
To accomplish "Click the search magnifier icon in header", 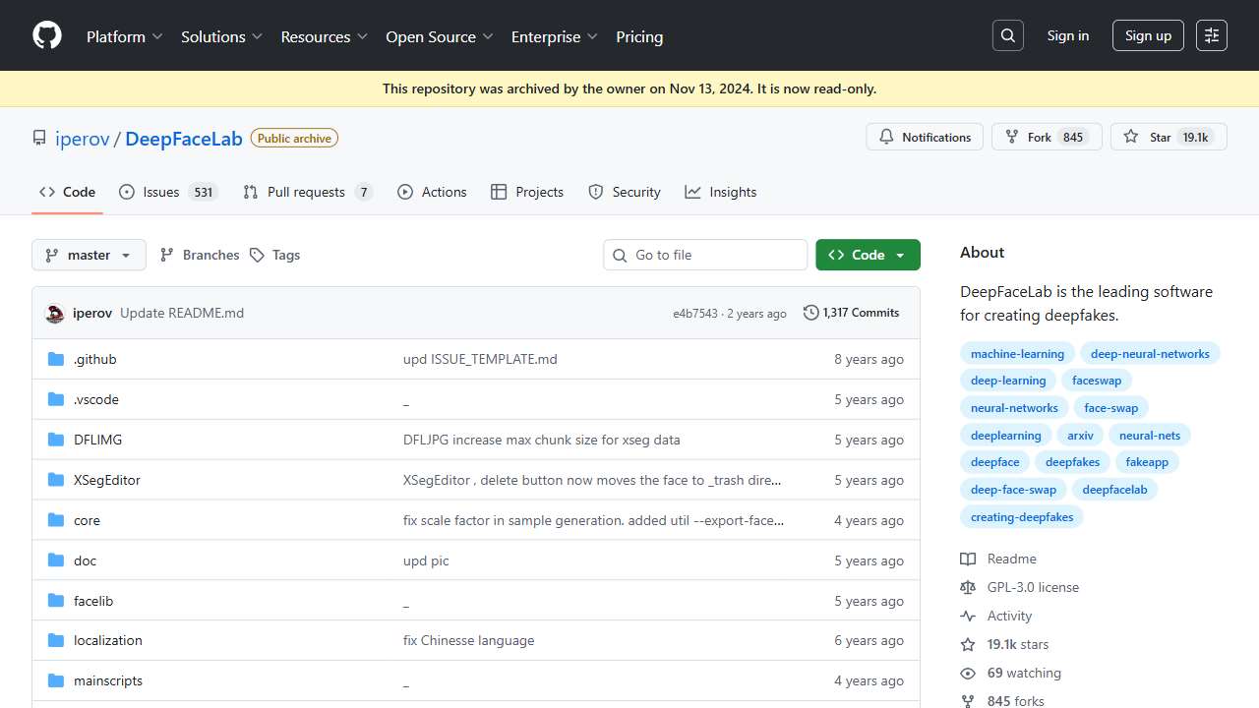I will point(1008,36).
